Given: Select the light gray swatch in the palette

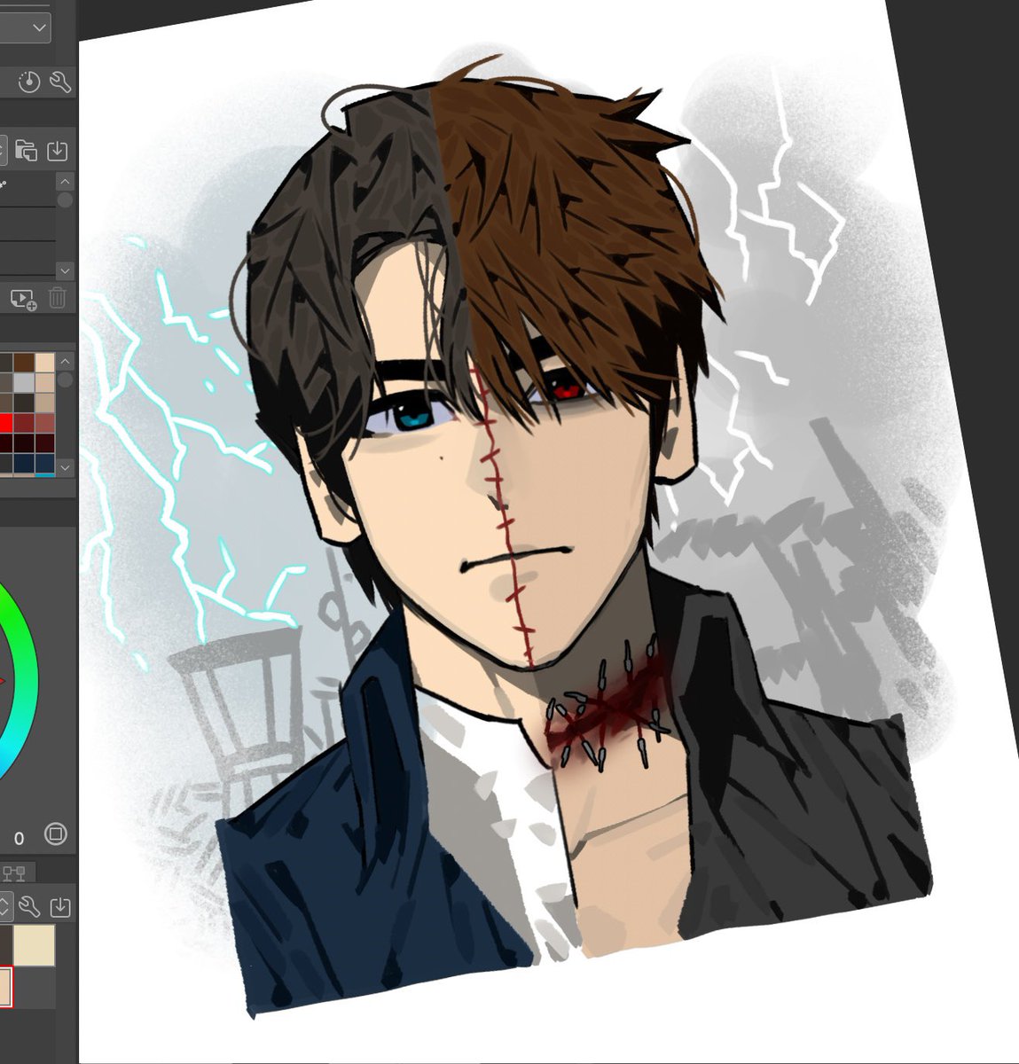Looking at the screenshot, I should [x=24, y=383].
